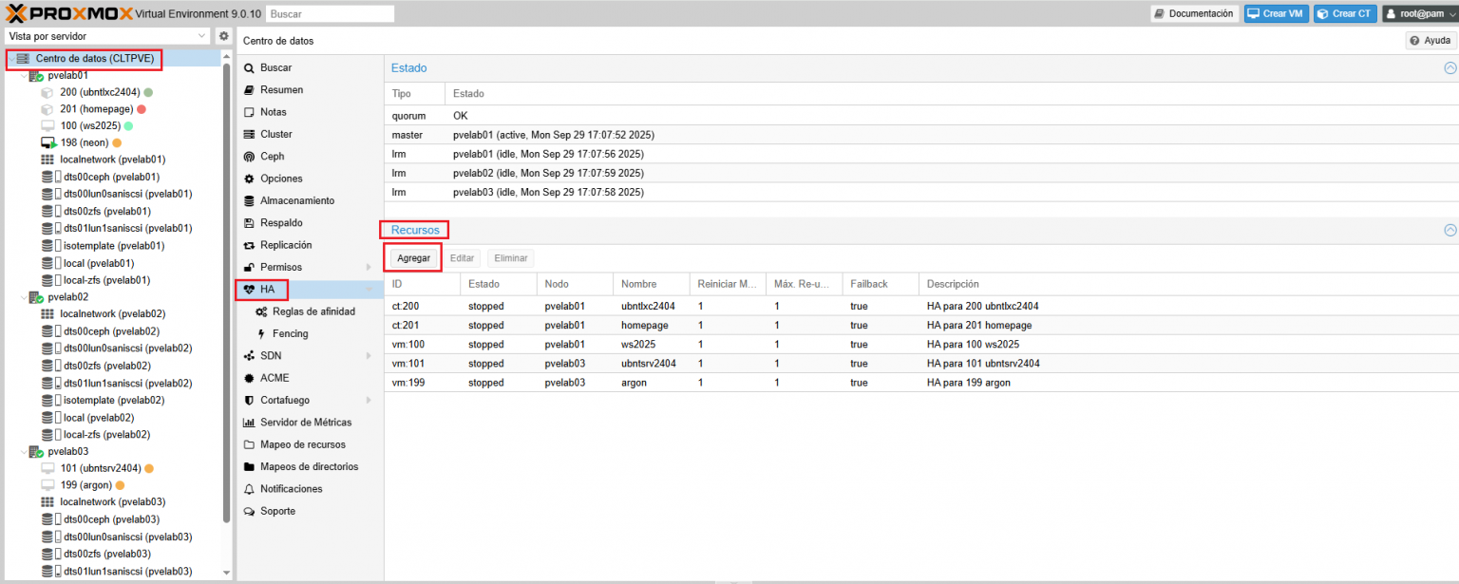Select dts00ceph (pvelab01) storage
The image size is (1459, 584).
[111, 177]
